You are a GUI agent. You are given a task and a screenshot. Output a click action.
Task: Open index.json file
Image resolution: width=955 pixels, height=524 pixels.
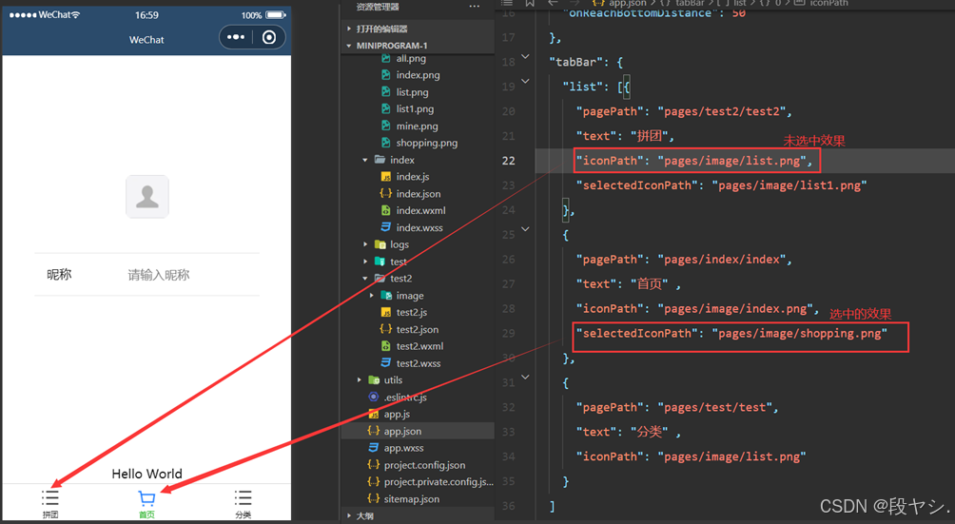[418, 194]
